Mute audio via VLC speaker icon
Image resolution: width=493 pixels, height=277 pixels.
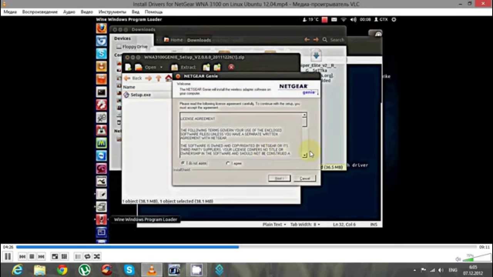tap(458, 259)
